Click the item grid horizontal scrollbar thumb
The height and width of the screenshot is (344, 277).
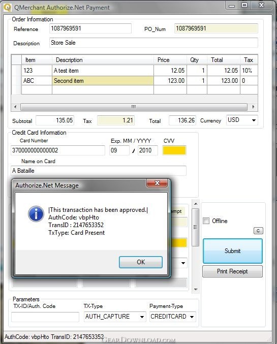[134, 107]
